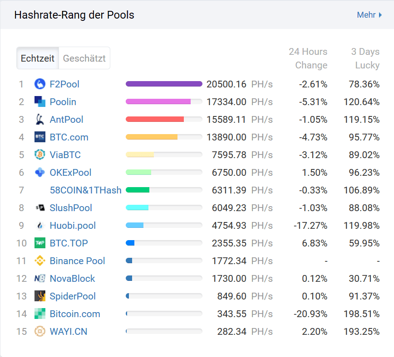
Task: Click the ViaBTC logo icon
Action: tap(40, 155)
